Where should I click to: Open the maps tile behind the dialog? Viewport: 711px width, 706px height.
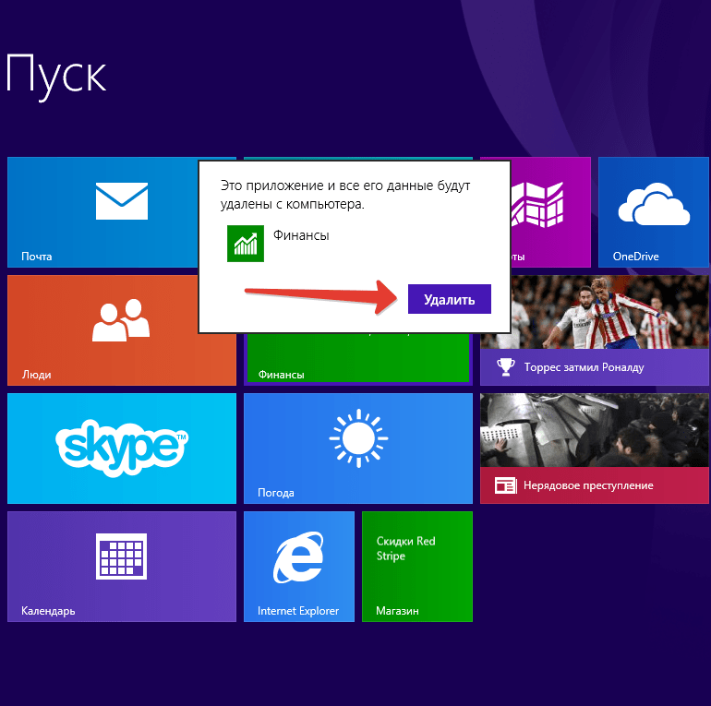coord(550,212)
